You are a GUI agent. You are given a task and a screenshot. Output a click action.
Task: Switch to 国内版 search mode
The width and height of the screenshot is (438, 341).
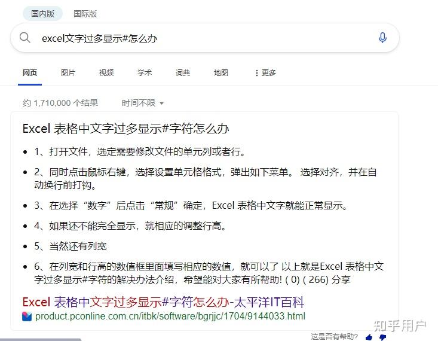point(42,14)
